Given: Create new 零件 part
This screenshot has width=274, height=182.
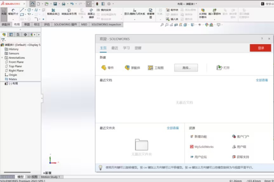Looking at the screenshot, I should point(108,68).
